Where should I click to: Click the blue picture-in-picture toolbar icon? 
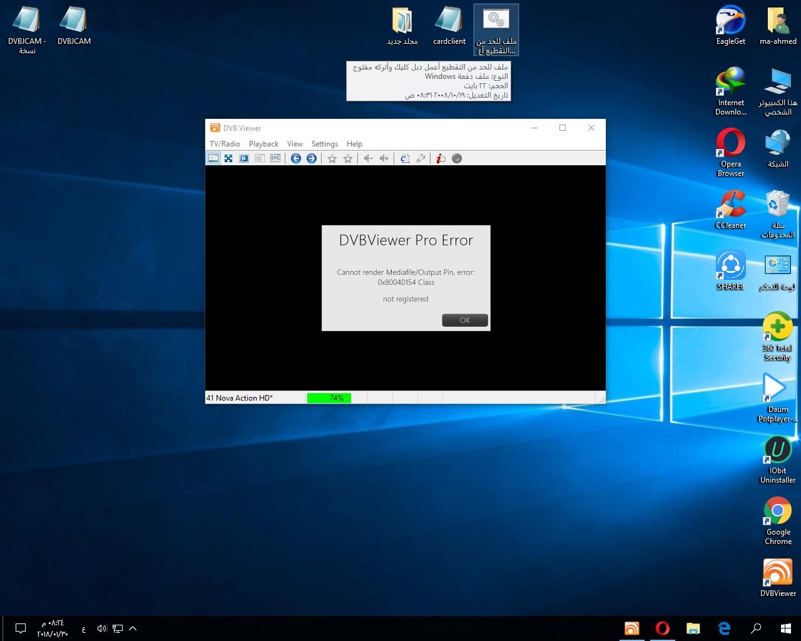tap(244, 158)
